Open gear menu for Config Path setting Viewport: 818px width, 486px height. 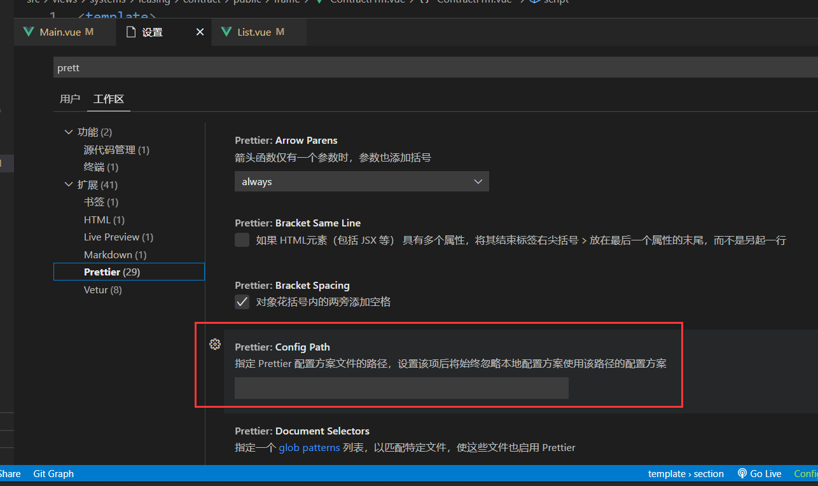pos(215,344)
